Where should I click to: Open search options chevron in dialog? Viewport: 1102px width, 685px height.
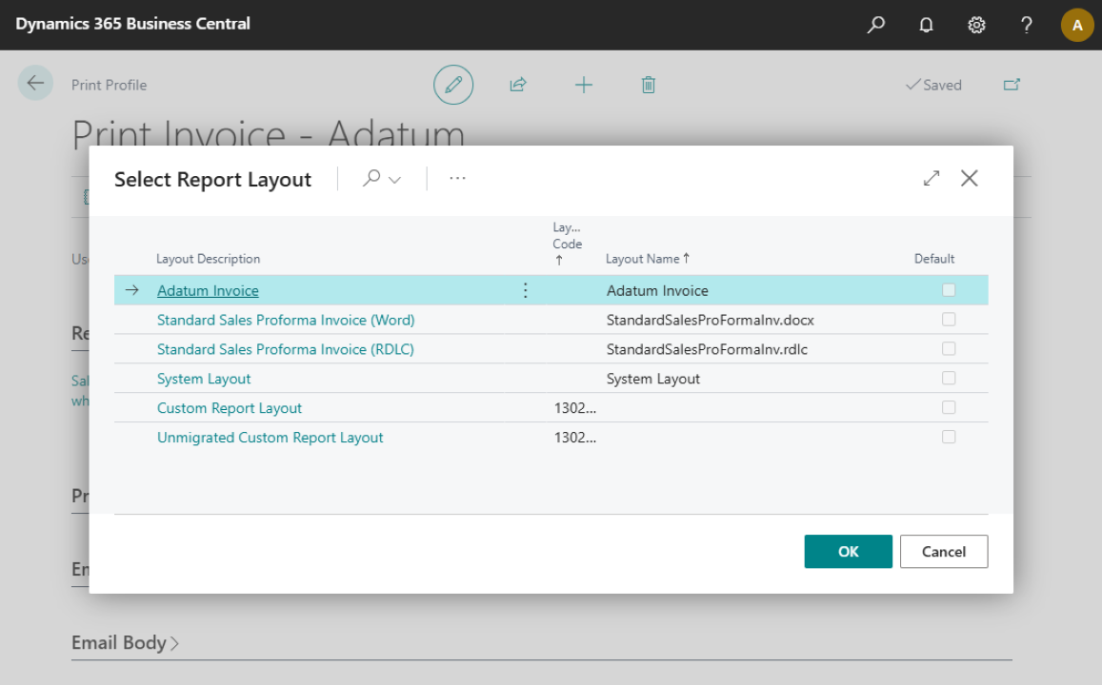click(395, 180)
